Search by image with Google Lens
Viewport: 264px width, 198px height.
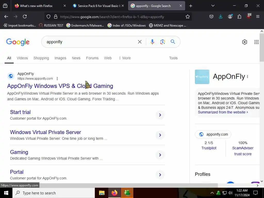(162, 42)
